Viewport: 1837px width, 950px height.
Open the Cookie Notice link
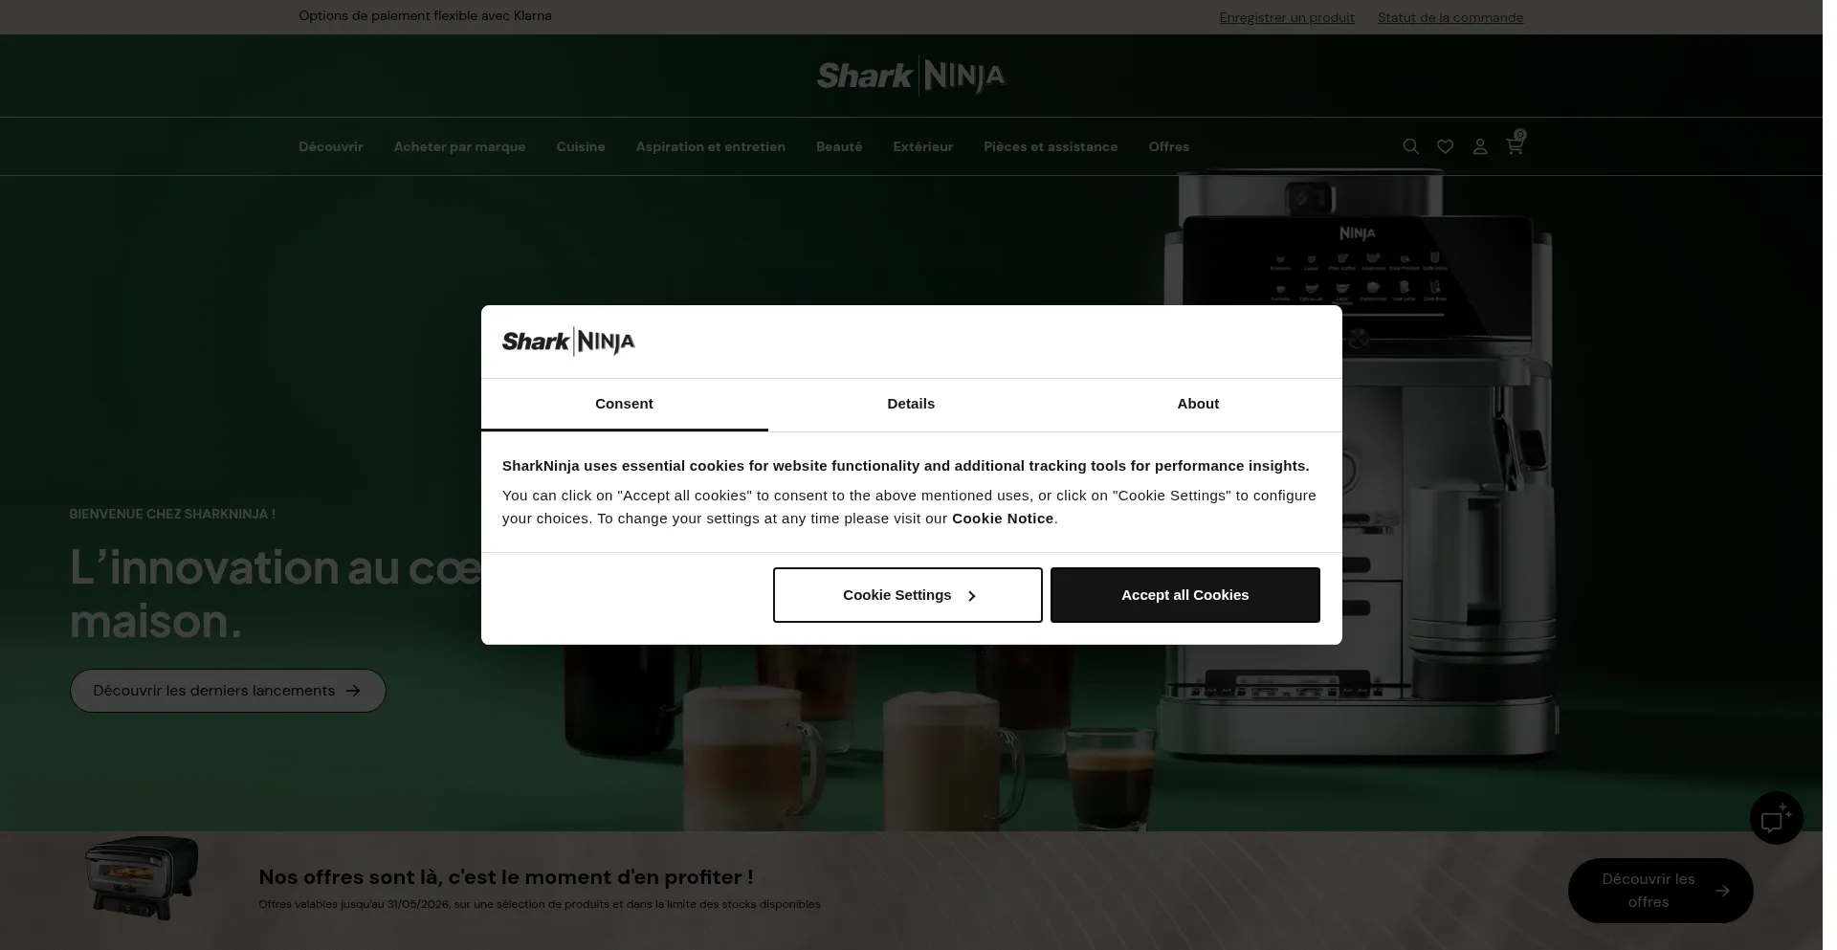[1002, 519]
